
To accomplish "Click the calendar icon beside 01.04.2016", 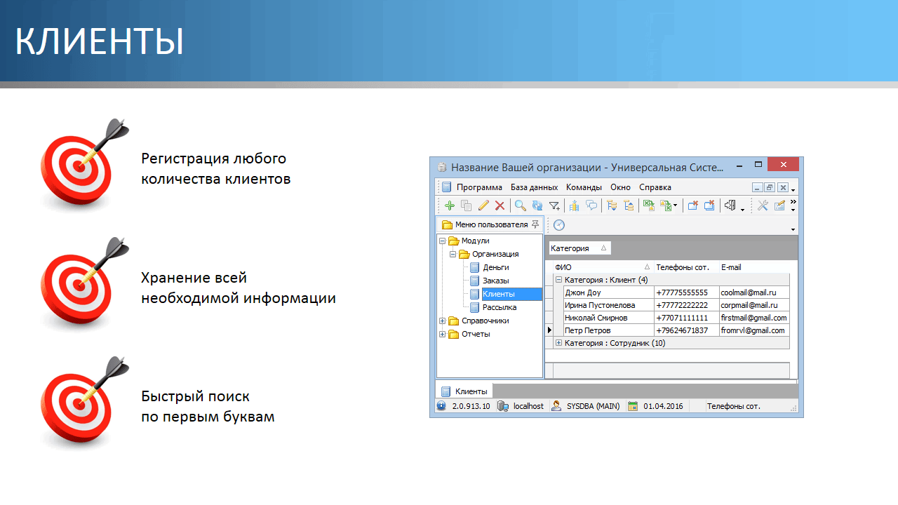I will (633, 406).
